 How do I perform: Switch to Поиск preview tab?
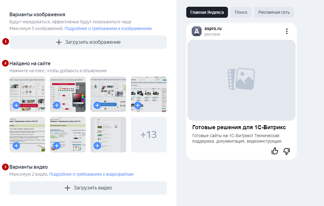click(241, 12)
